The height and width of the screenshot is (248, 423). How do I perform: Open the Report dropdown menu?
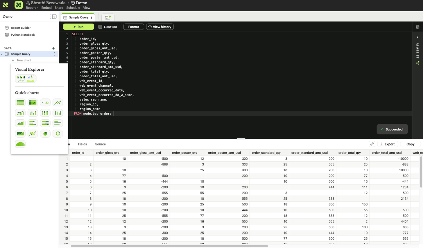coord(32,8)
